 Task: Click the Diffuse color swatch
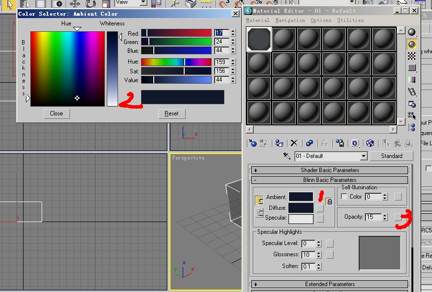pos(301,208)
